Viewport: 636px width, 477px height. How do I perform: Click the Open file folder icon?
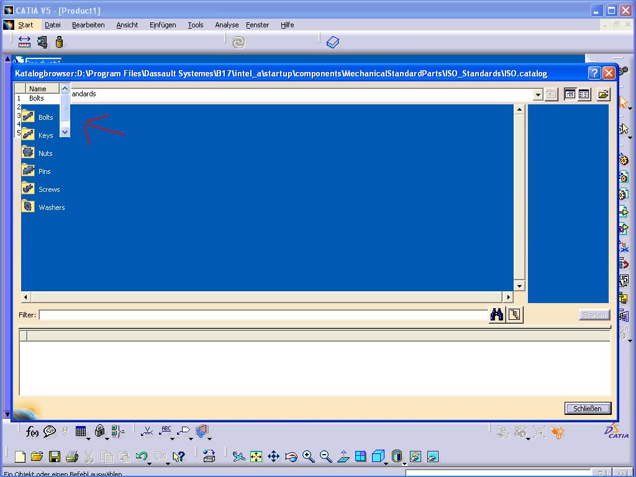click(37, 457)
